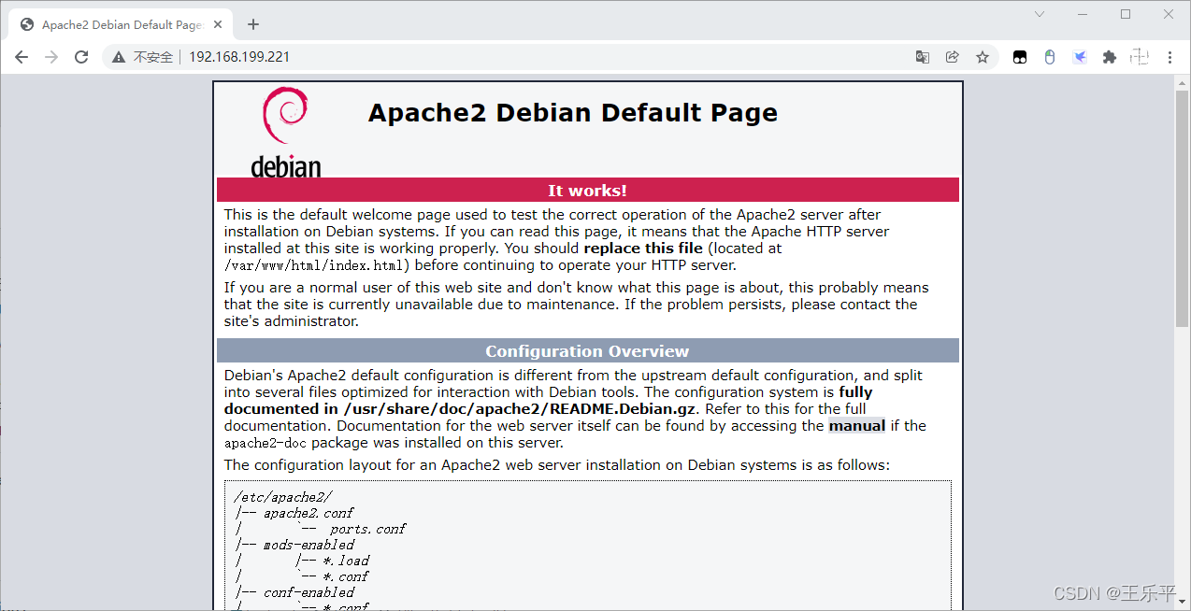
Task: Open the mouse gesture extension icon
Action: [x=1050, y=57]
